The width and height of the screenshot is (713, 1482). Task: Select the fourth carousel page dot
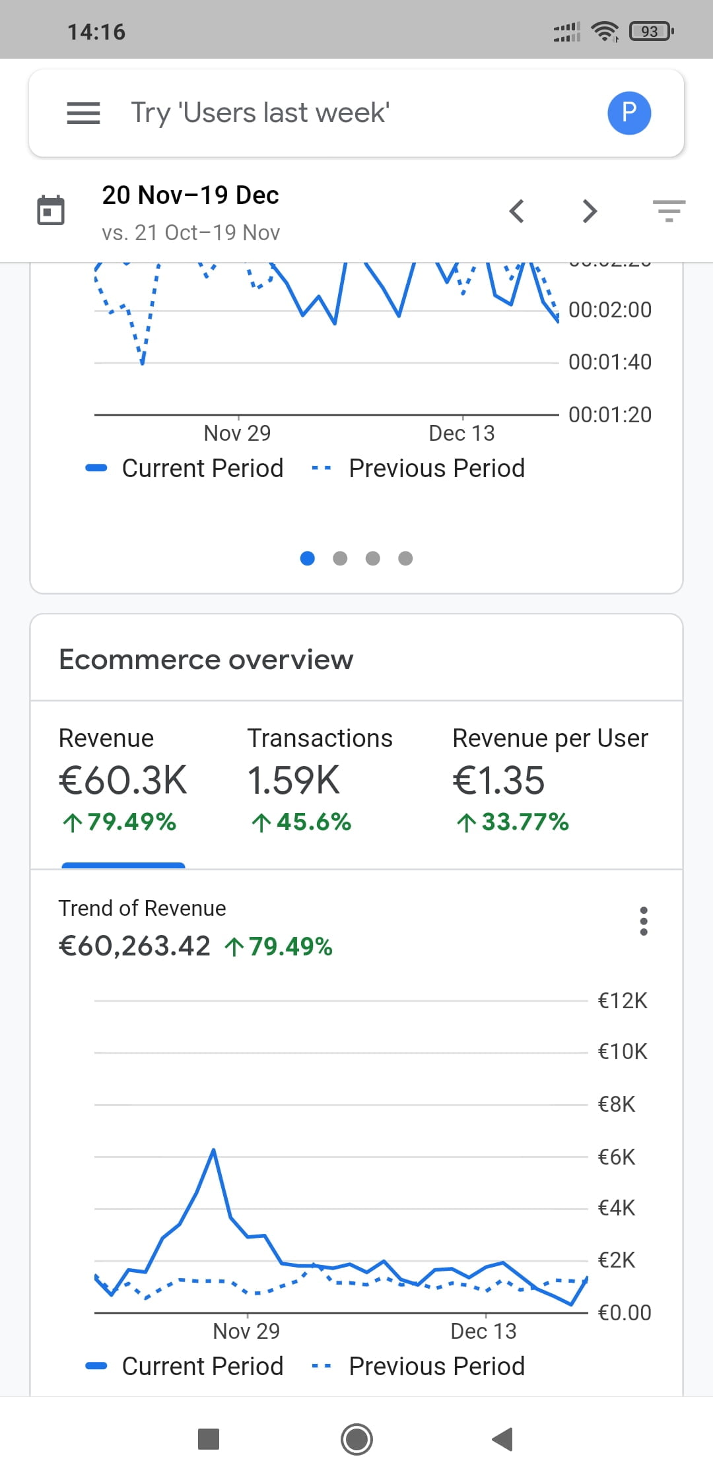(x=405, y=559)
